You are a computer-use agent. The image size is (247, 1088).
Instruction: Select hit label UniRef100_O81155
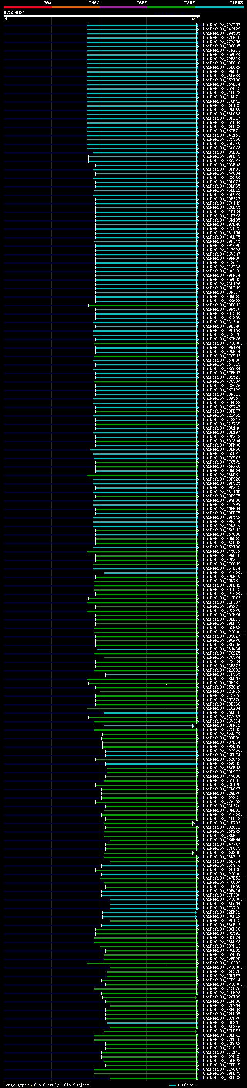pyautogui.click(x=221, y=492)
